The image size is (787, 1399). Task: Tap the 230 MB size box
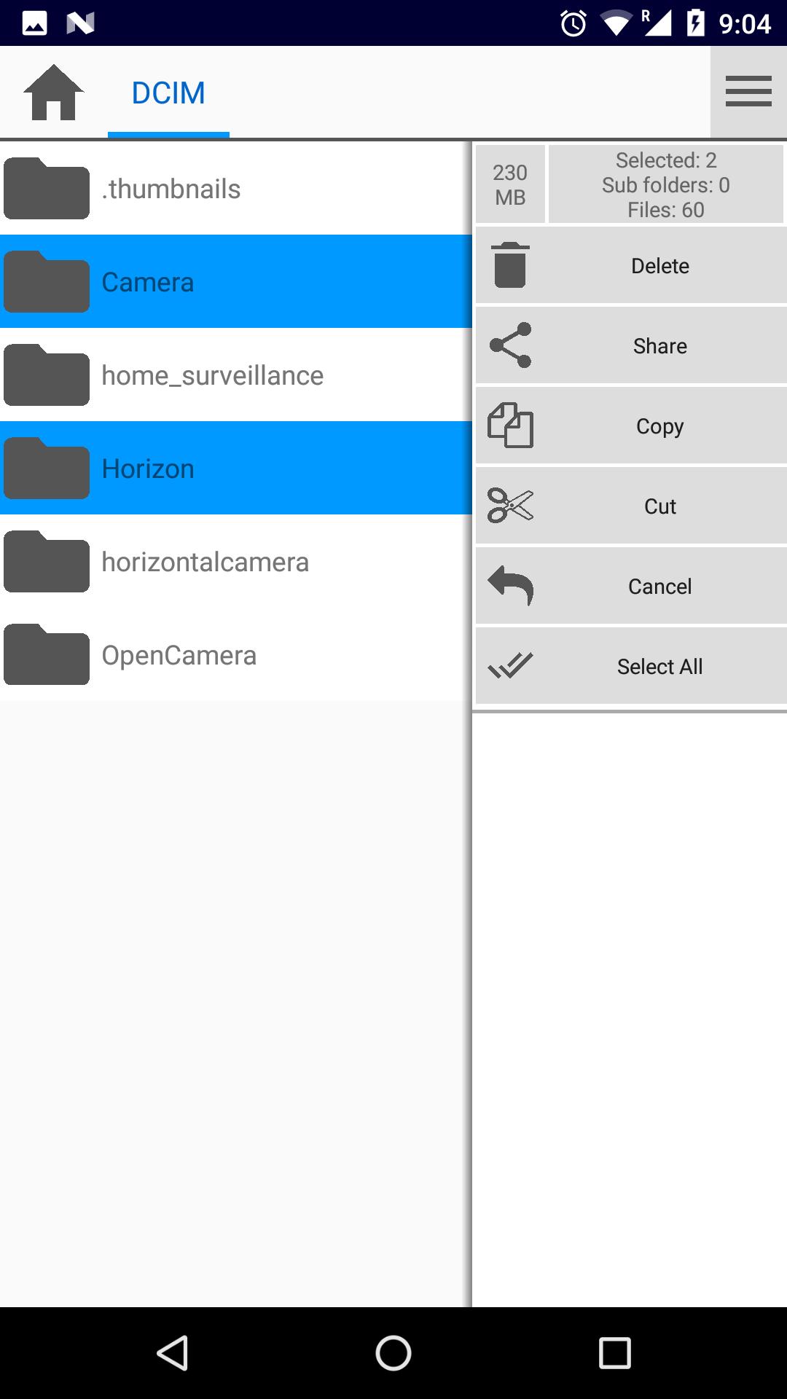[510, 184]
